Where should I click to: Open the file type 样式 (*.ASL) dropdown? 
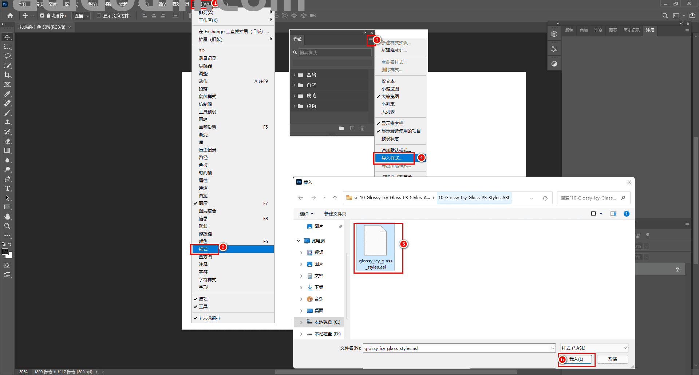(594, 348)
